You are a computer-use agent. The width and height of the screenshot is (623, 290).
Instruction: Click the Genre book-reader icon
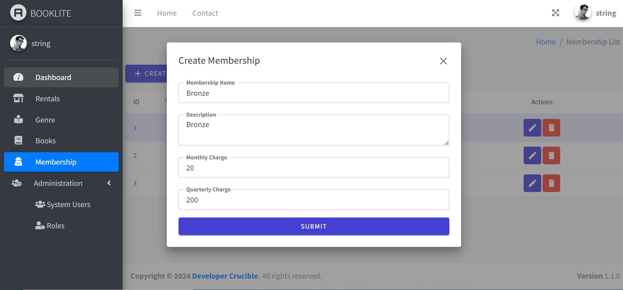pyautogui.click(x=18, y=120)
